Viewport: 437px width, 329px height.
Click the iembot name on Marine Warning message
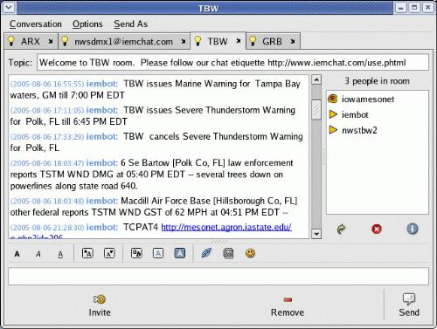(102, 84)
